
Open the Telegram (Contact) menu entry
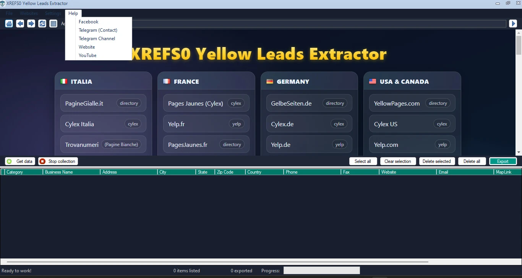click(x=99, y=30)
